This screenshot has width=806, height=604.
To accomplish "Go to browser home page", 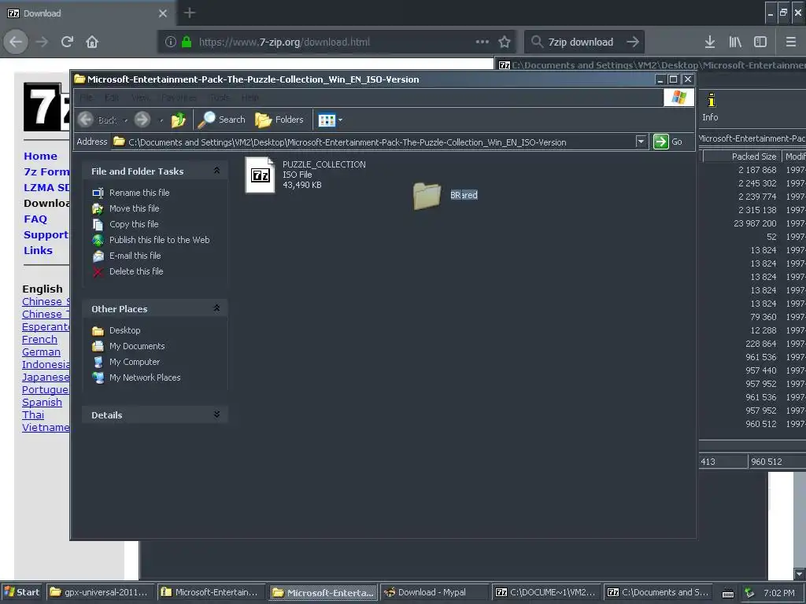I will point(92,42).
